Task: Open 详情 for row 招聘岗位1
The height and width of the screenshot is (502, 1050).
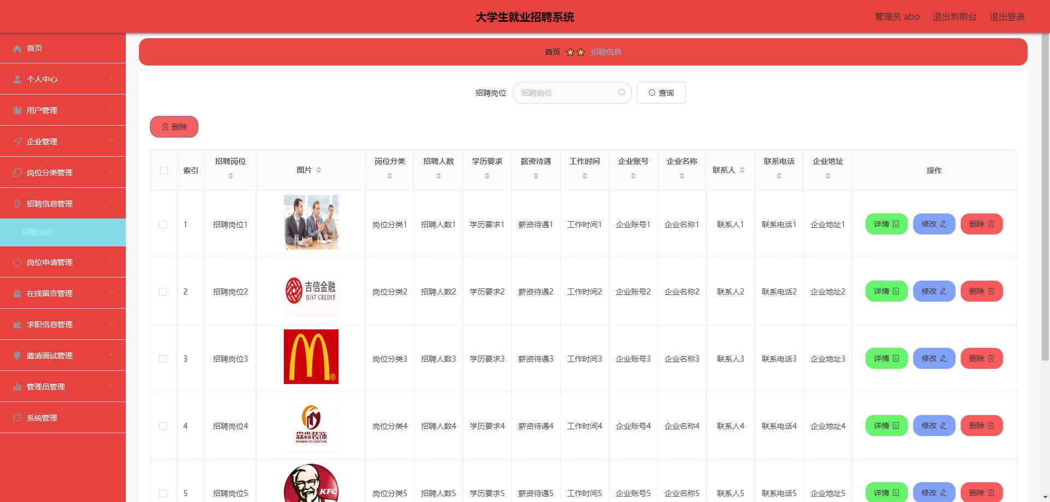Action: click(x=886, y=224)
